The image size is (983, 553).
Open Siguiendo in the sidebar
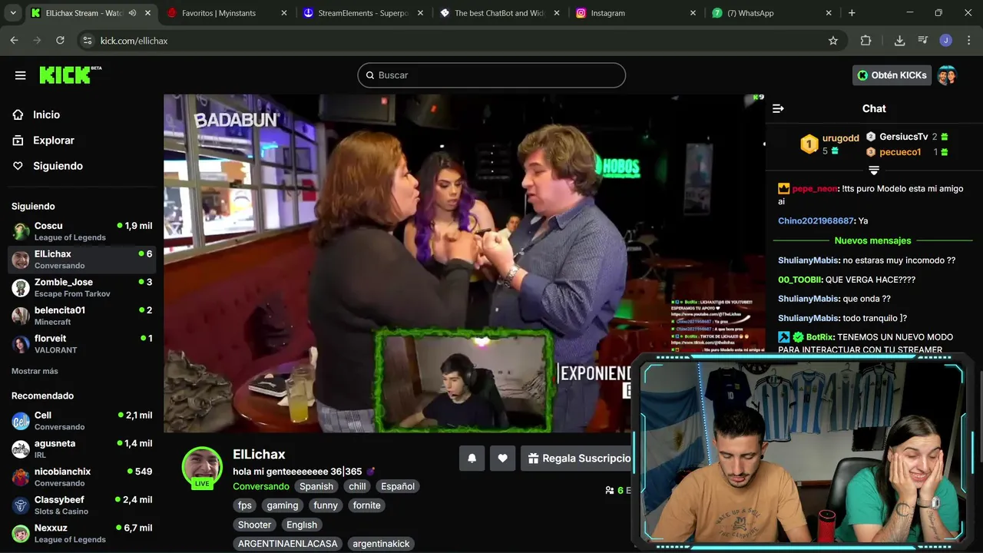click(58, 166)
